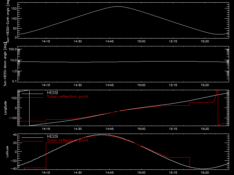Image resolution: width=234 pixels, height=175 pixels.
Task: Click the Latitude axis label
Action: (x=7, y=152)
